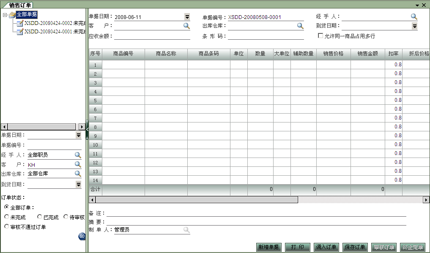Click the 新增单据 button
Image resolution: width=430 pixels, height=253 pixels.
[268, 247]
